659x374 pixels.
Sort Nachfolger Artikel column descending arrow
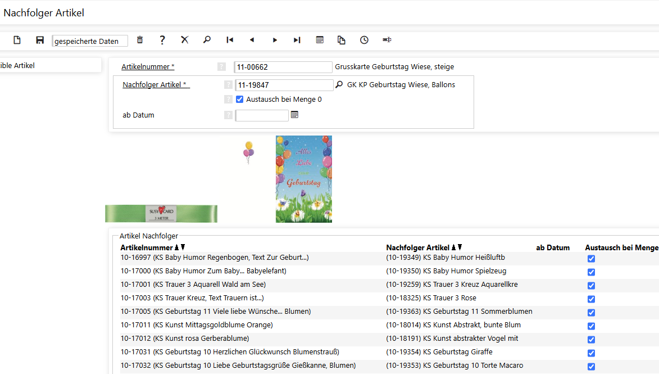pyautogui.click(x=460, y=247)
